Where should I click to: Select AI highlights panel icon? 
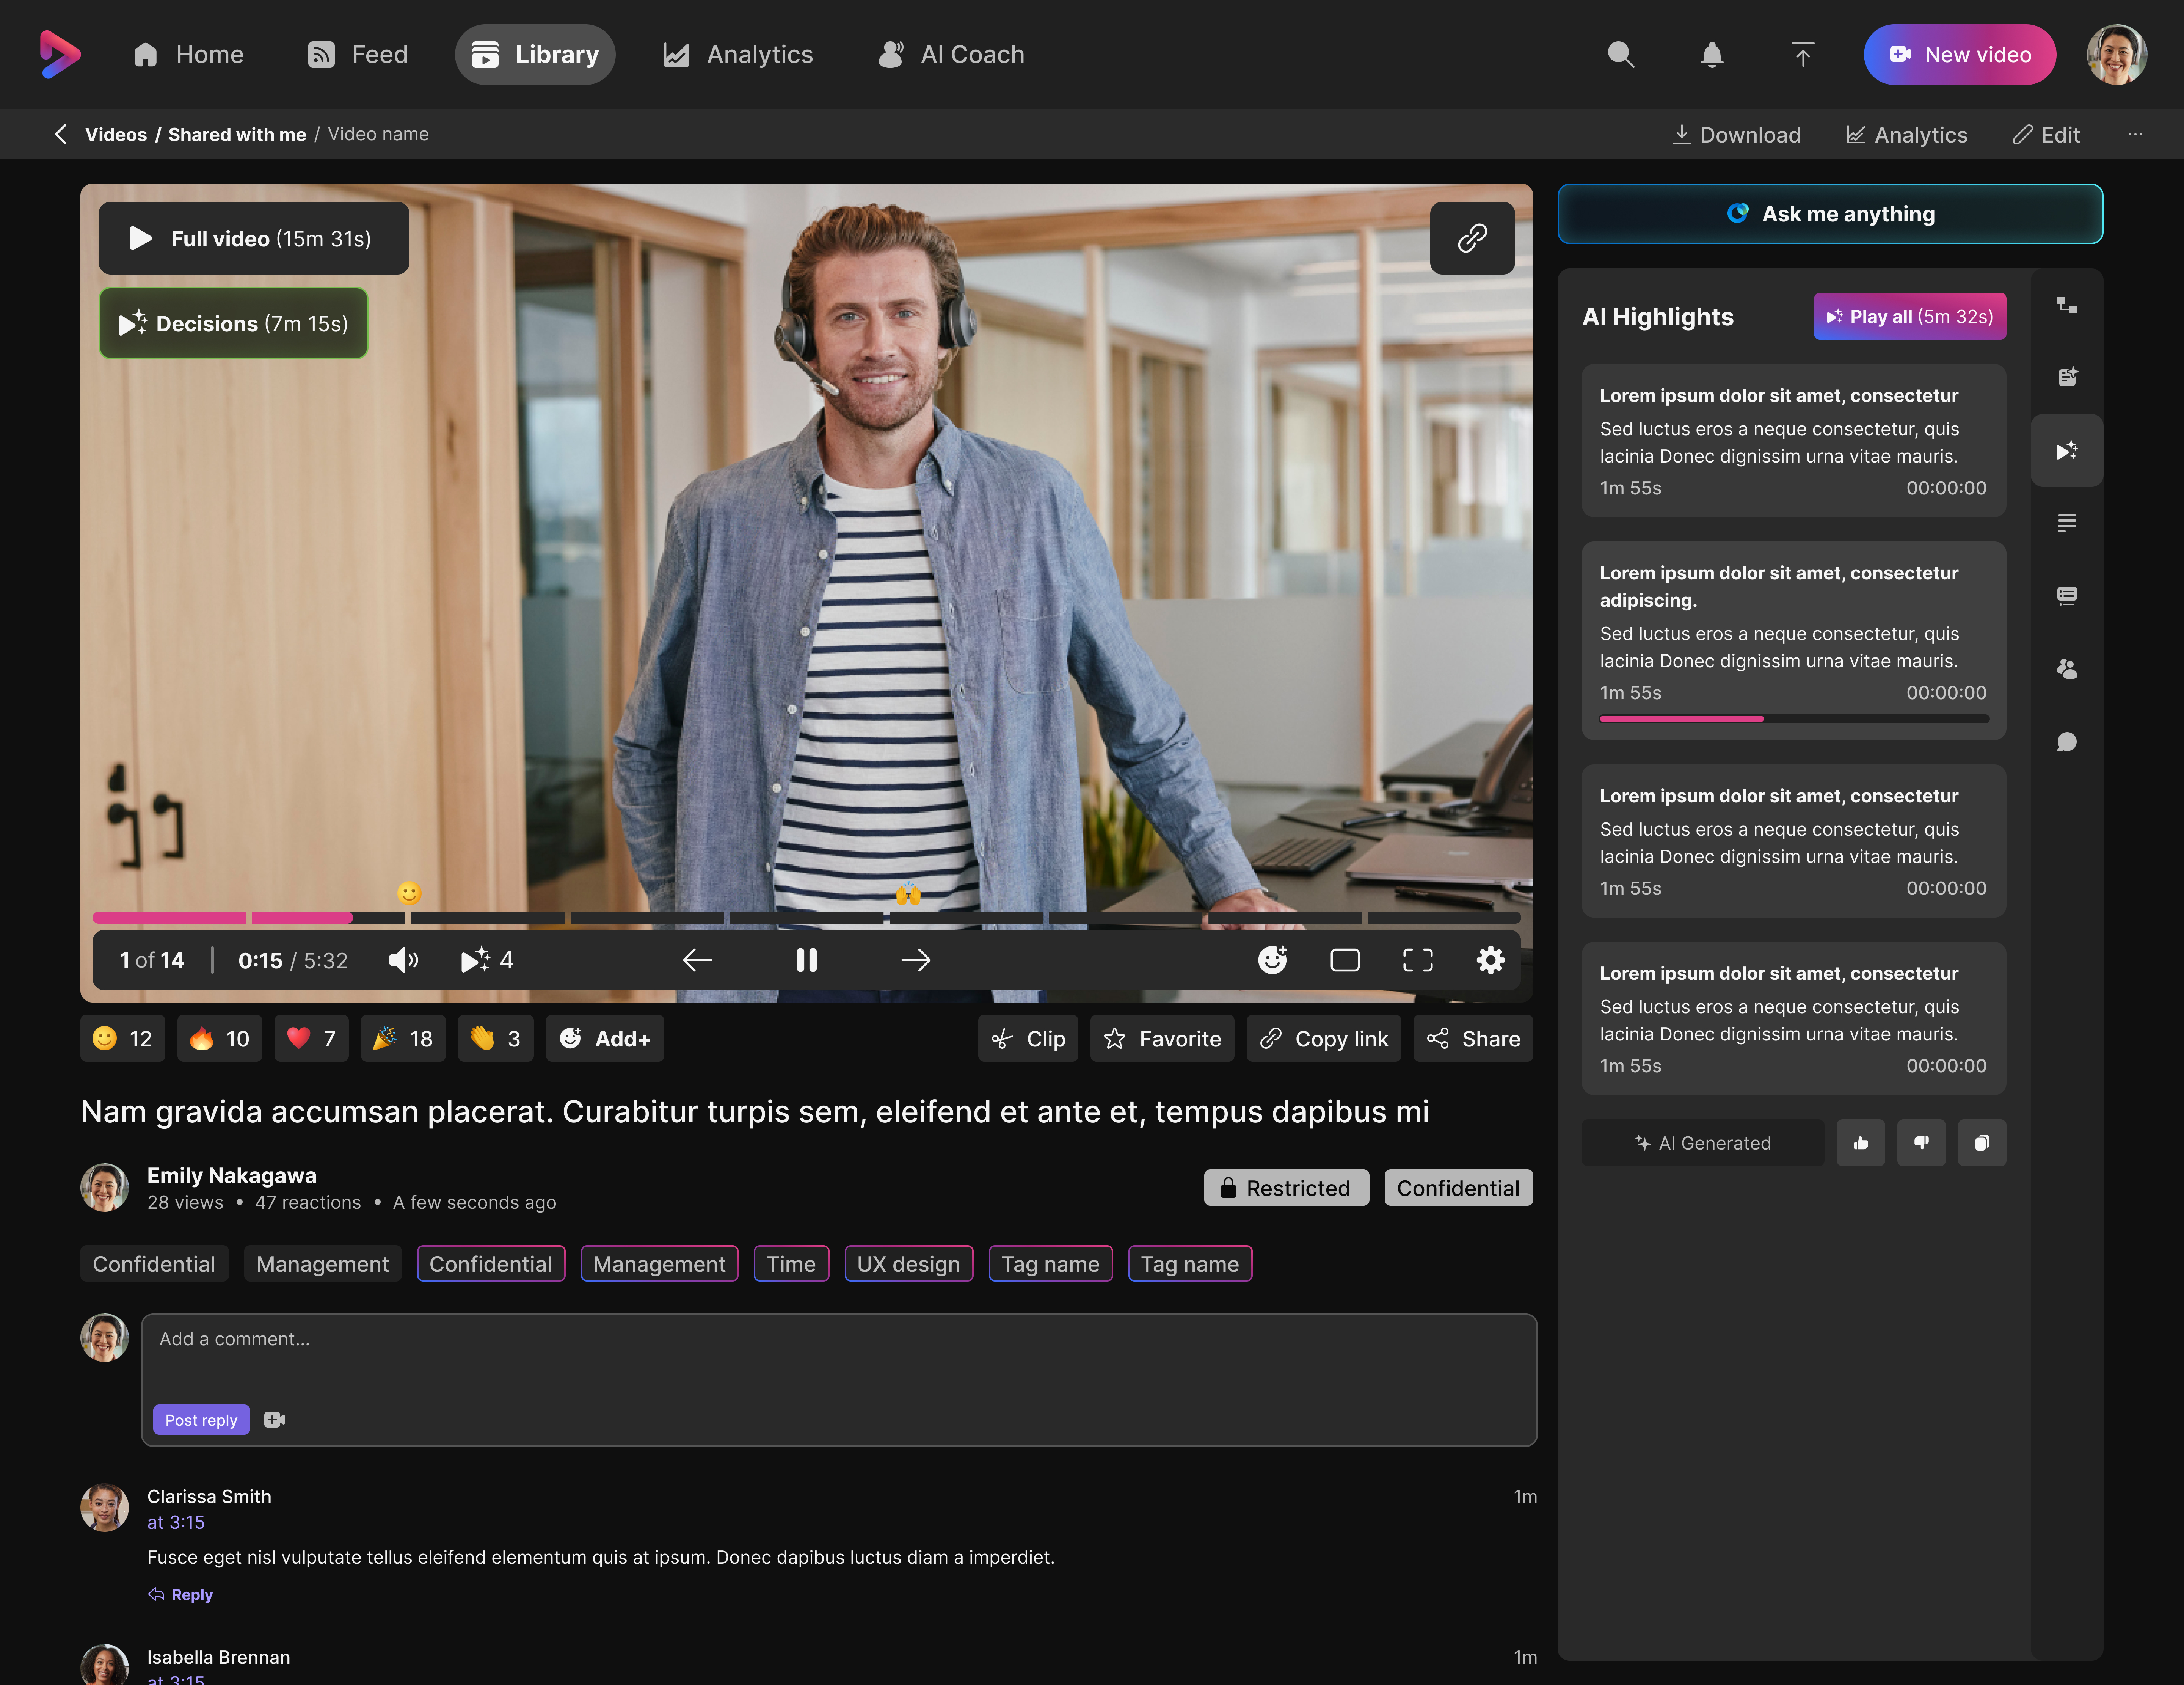[x=2067, y=450]
